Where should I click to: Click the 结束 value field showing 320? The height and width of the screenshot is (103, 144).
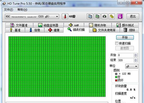(x=126, y=60)
